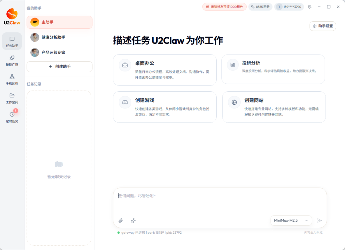
Task: Open the sparkle skills icon in chat box
Action: [133, 221]
